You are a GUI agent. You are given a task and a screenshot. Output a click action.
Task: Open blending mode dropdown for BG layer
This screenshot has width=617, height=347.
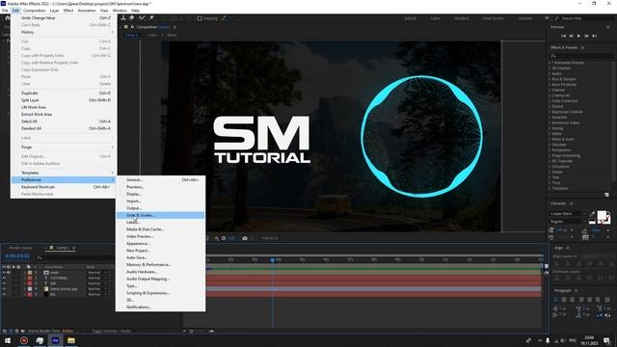(x=96, y=294)
